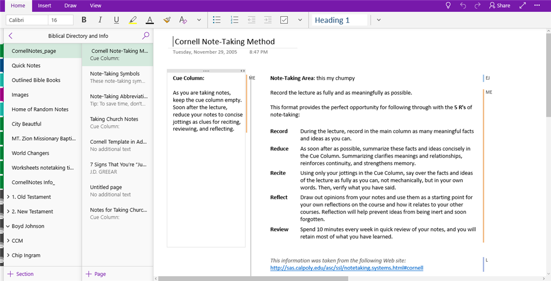Screen dimensions: 551x281
Task: Increase the paragraph indent
Action: [x=268, y=20]
